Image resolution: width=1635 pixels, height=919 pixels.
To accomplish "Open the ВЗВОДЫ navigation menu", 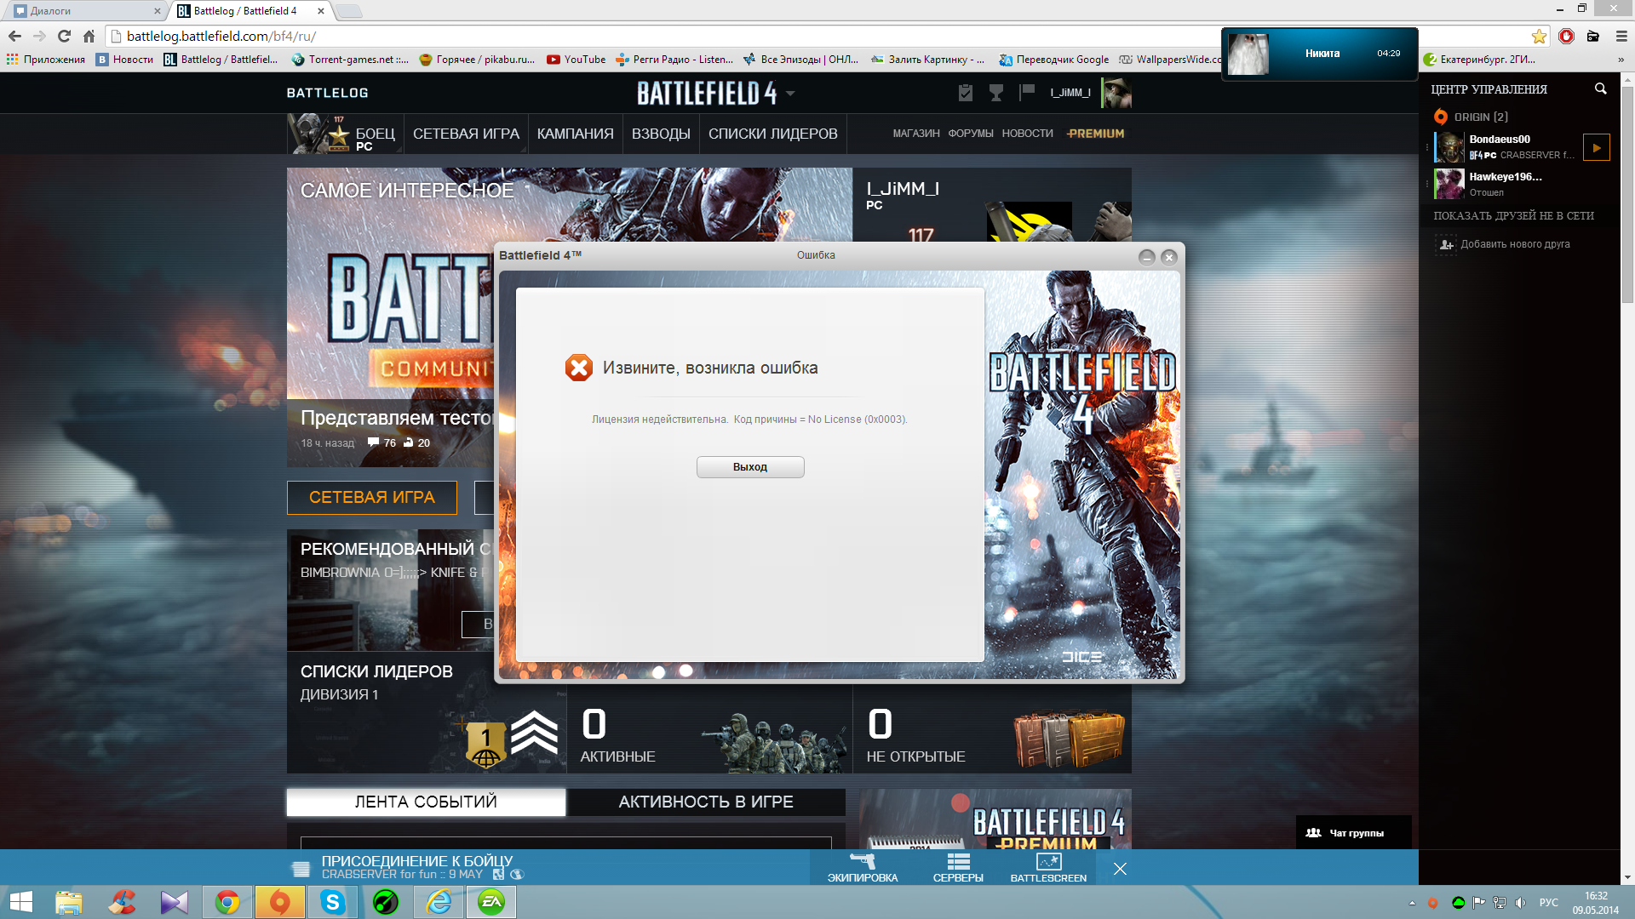I will (661, 134).
